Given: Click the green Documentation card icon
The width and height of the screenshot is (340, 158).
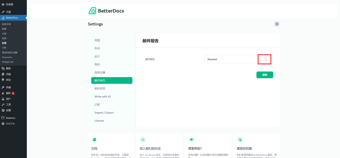Looking at the screenshot, I should point(94,139).
